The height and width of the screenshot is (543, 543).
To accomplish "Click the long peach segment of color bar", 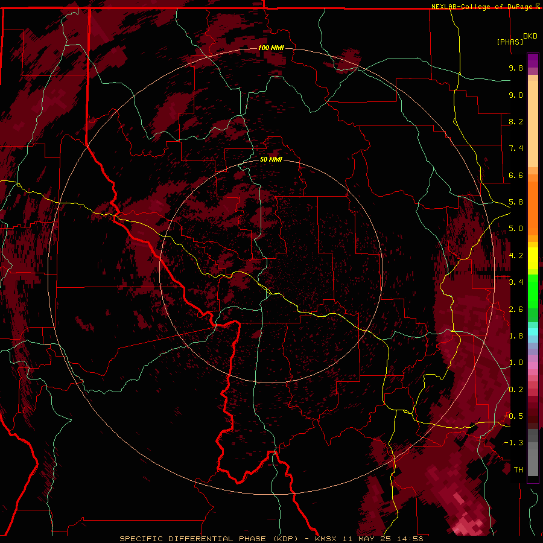I will [x=533, y=124].
